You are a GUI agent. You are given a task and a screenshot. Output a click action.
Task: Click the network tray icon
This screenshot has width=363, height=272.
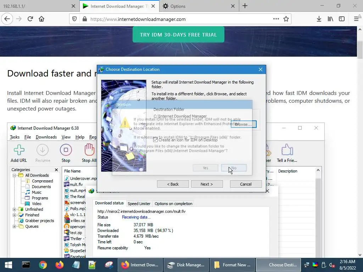[x=307, y=265]
